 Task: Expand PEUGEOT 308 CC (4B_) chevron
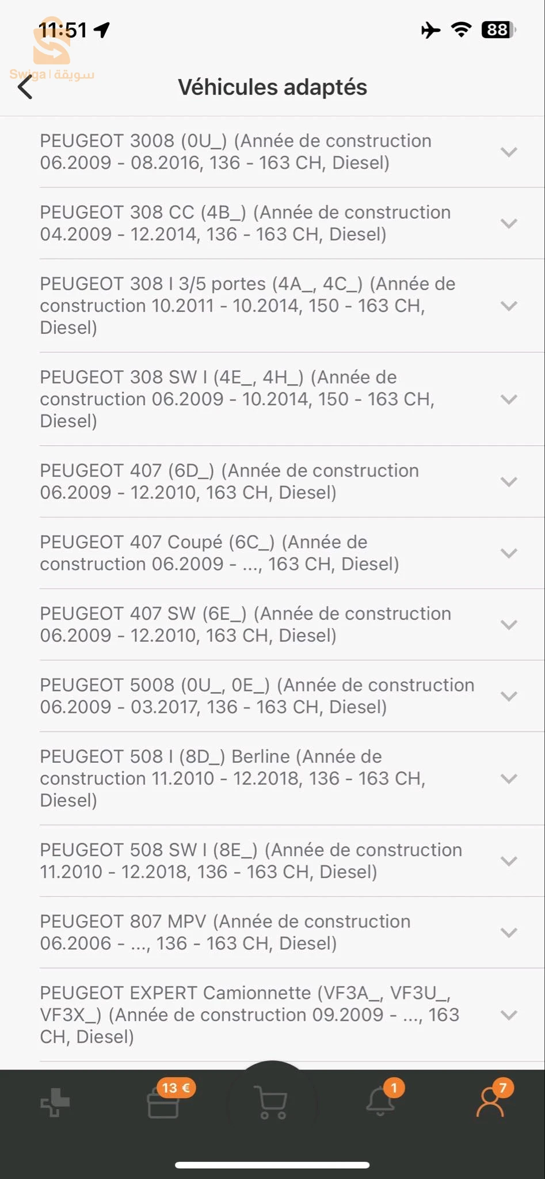click(509, 223)
